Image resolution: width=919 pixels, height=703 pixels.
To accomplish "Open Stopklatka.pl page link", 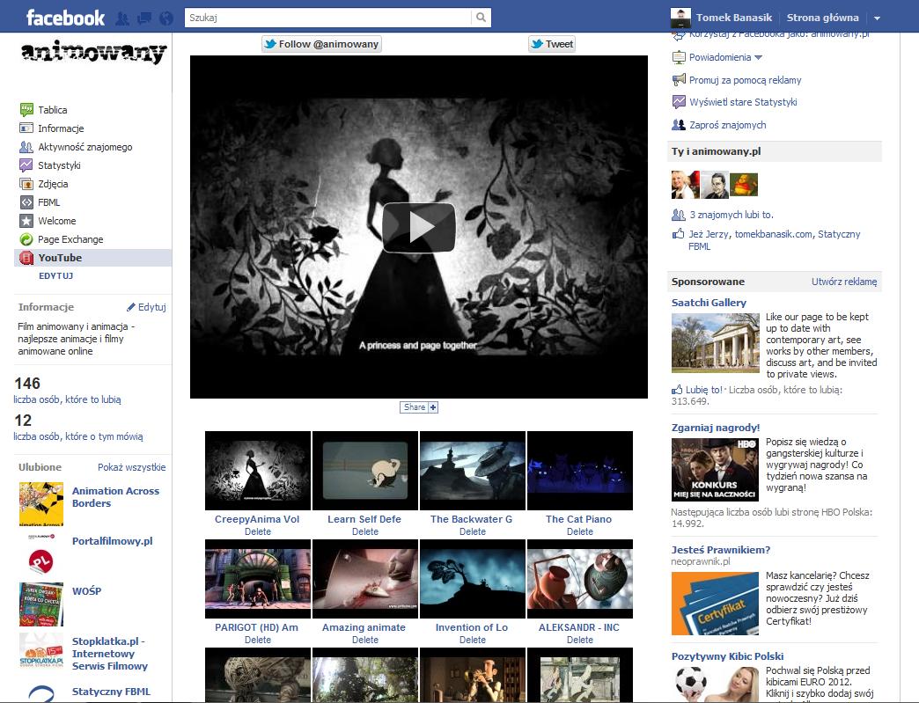I will [x=110, y=653].
